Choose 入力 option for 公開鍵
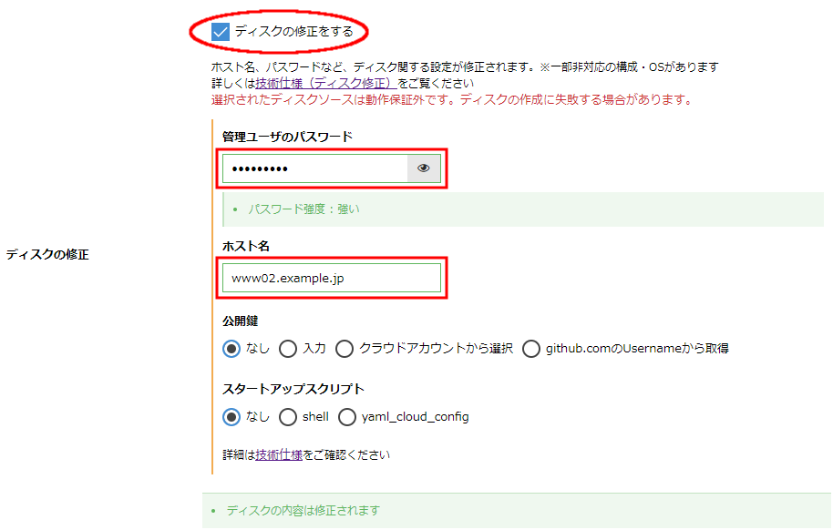This screenshot has height=530, width=833. (288, 348)
